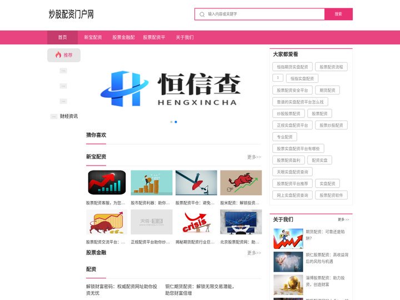Click the flame icon beside 推荐
Screen dimensions: 400x300
[58, 54]
